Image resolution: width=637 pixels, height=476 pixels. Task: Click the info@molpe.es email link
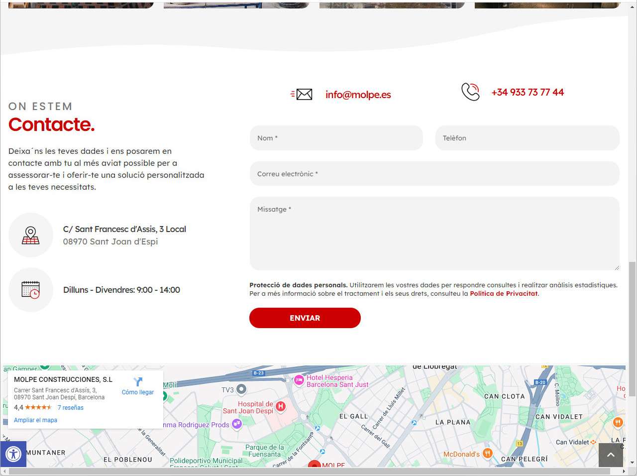point(358,95)
